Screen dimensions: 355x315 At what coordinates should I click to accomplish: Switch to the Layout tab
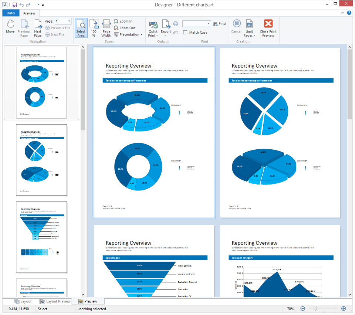[23, 301]
